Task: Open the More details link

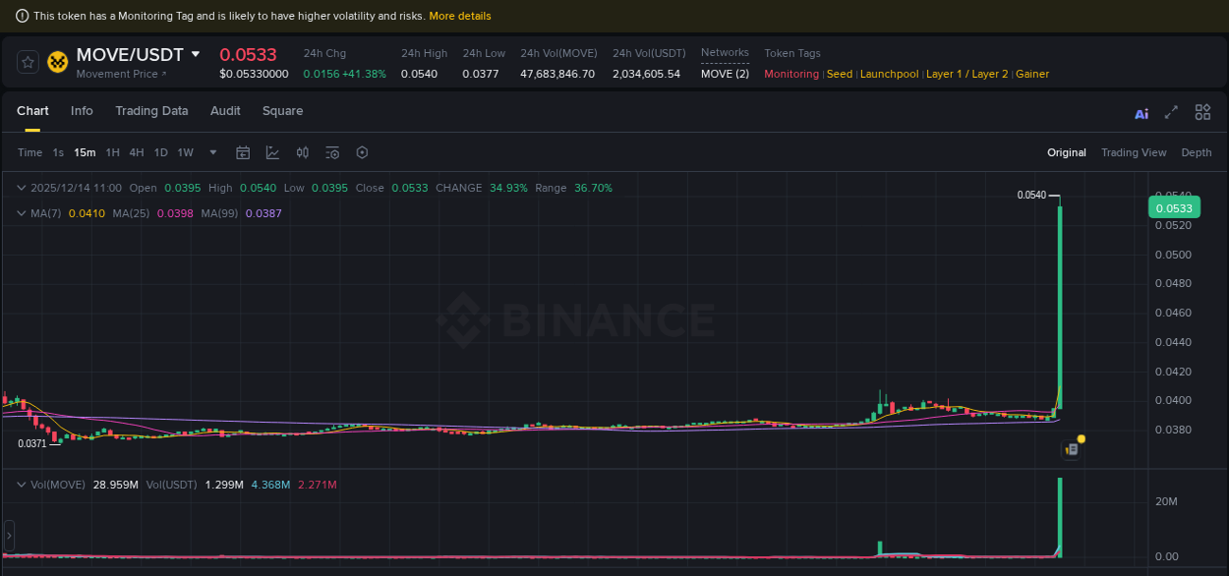Action: pos(459,15)
